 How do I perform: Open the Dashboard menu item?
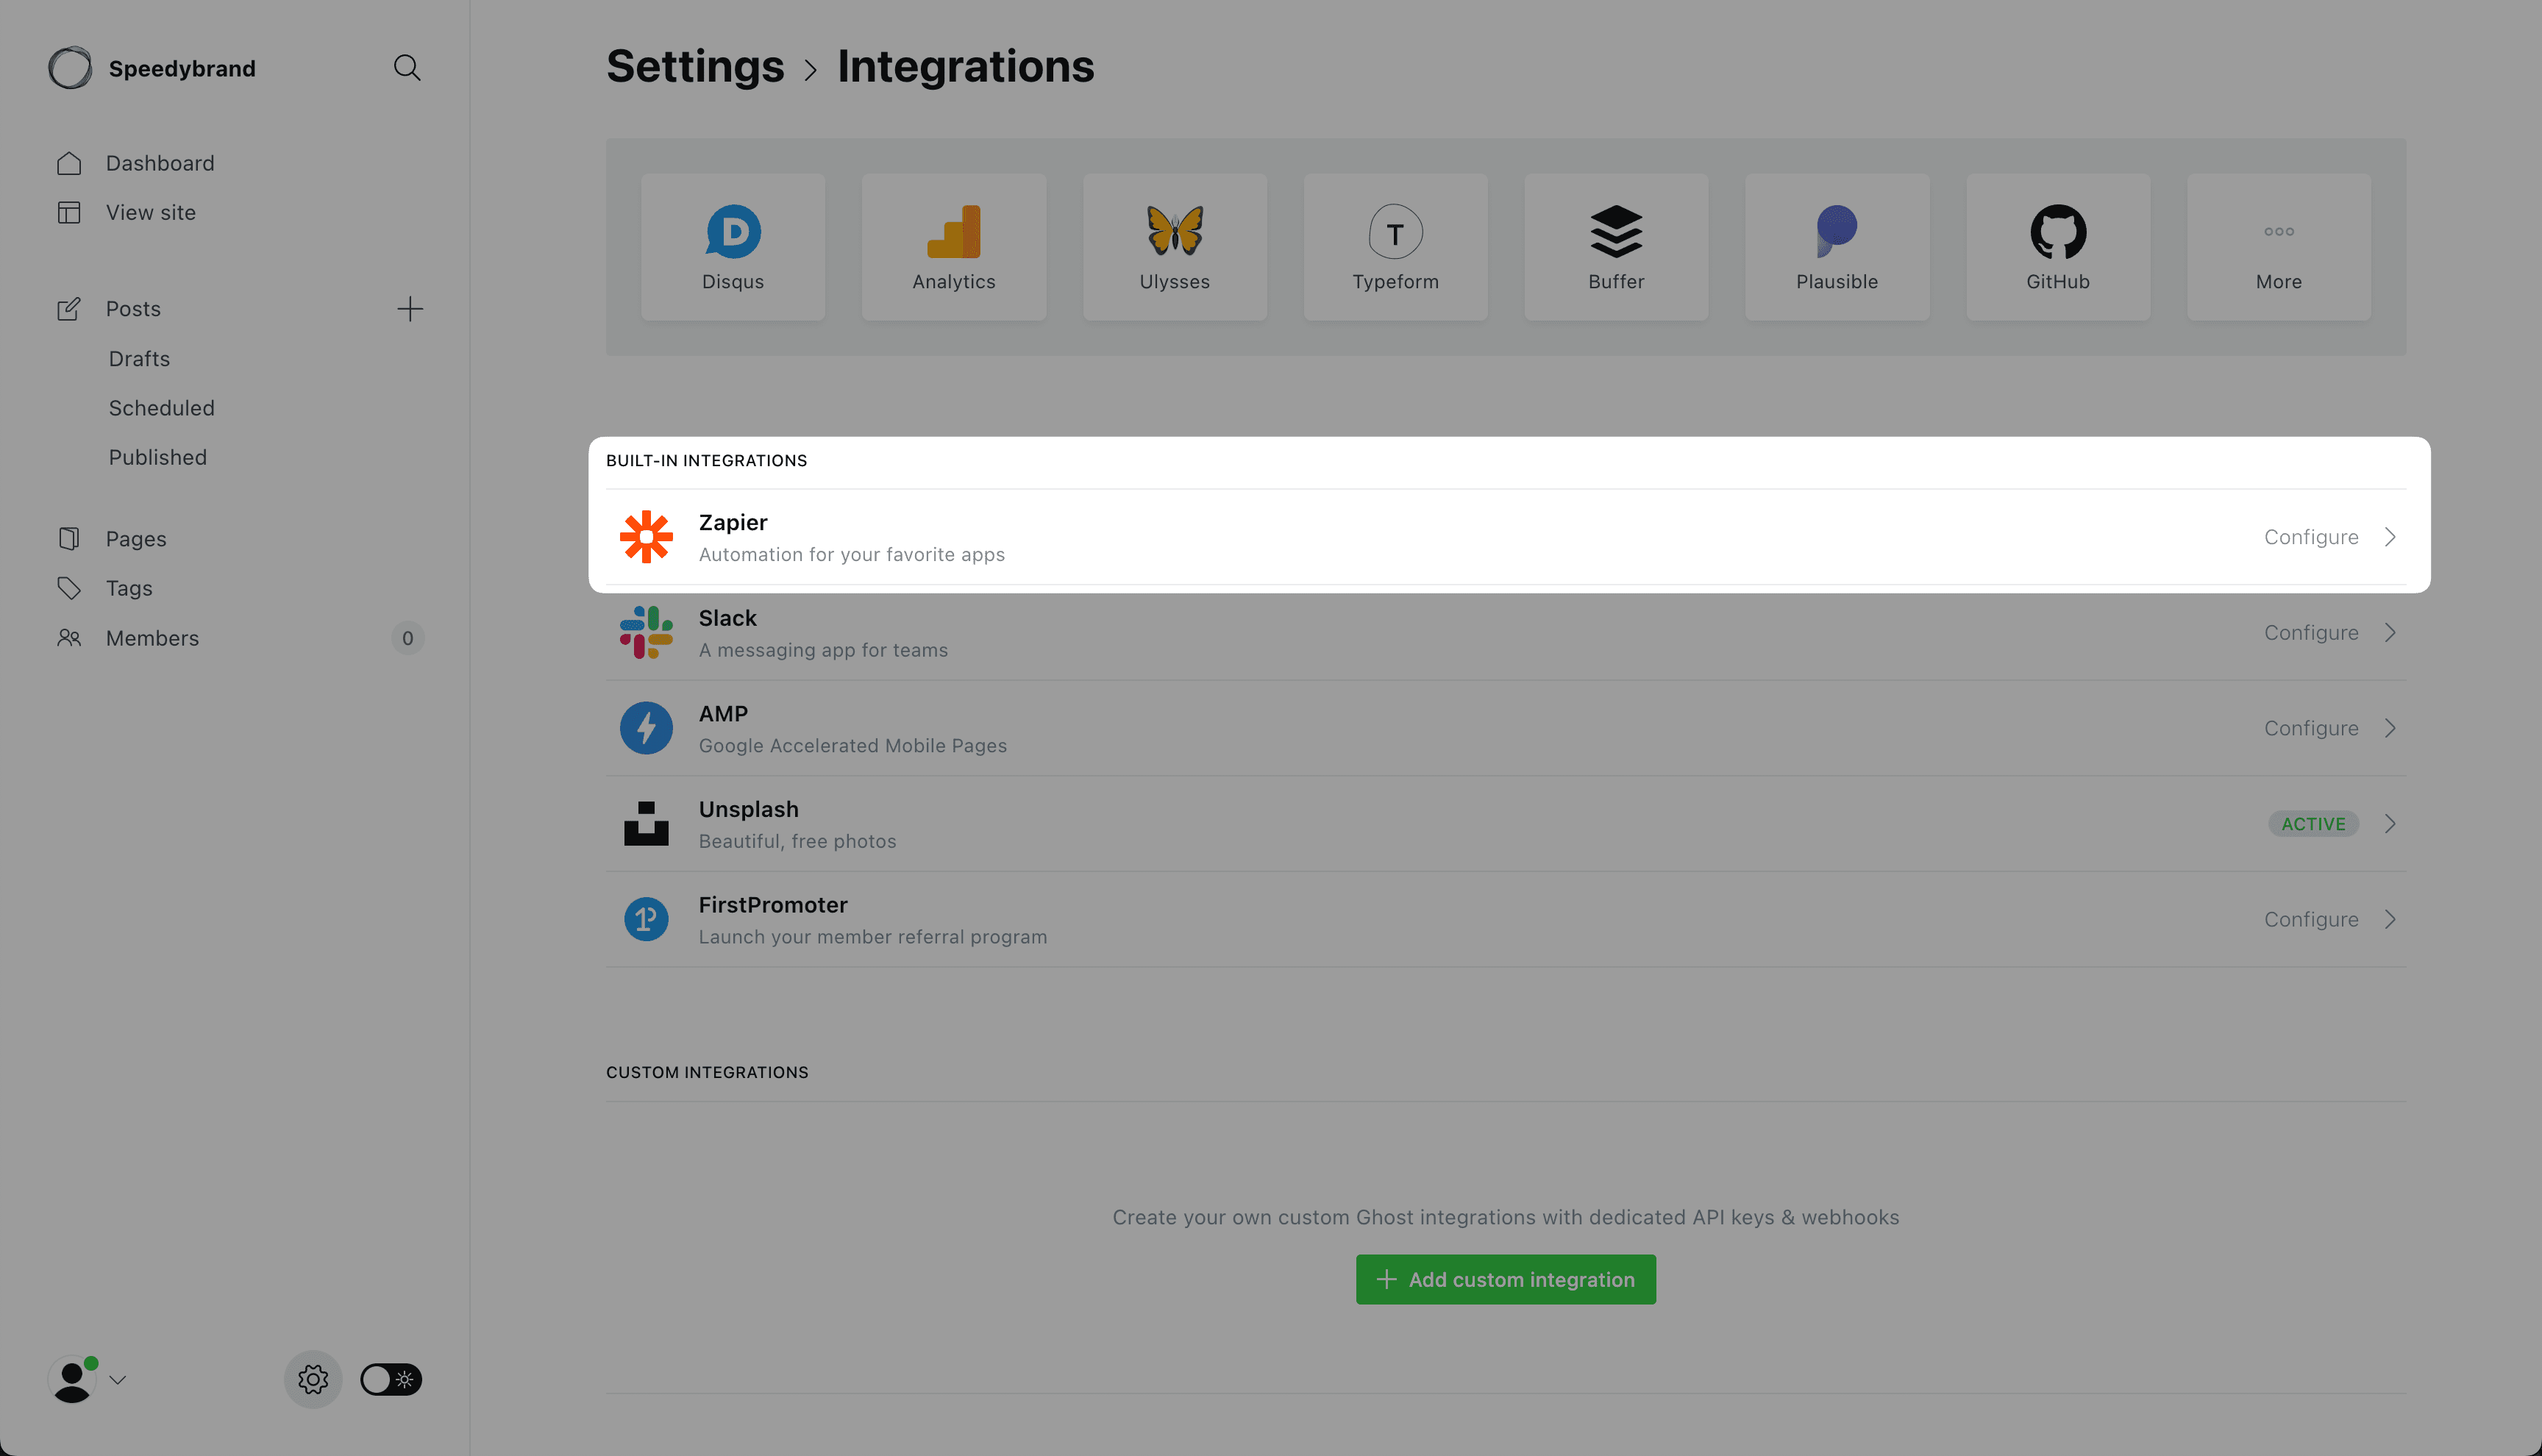pos(159,163)
